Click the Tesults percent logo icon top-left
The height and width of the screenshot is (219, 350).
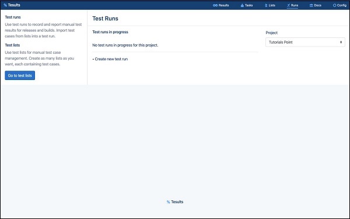pos(5,5)
